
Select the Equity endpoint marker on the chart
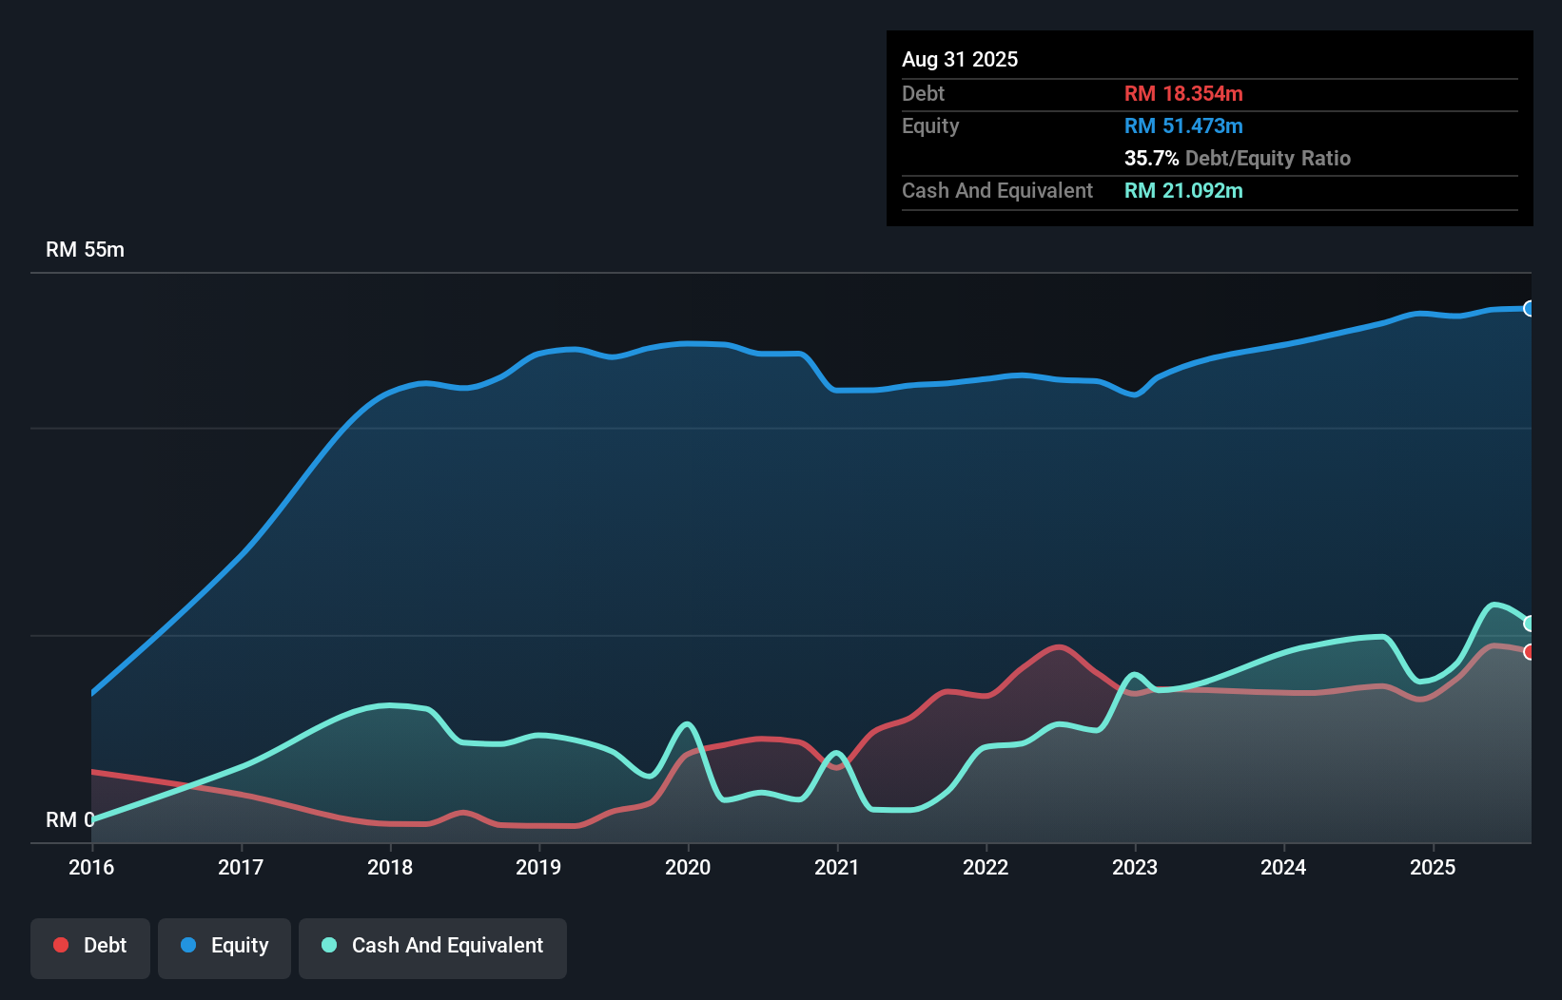[x=1530, y=308]
